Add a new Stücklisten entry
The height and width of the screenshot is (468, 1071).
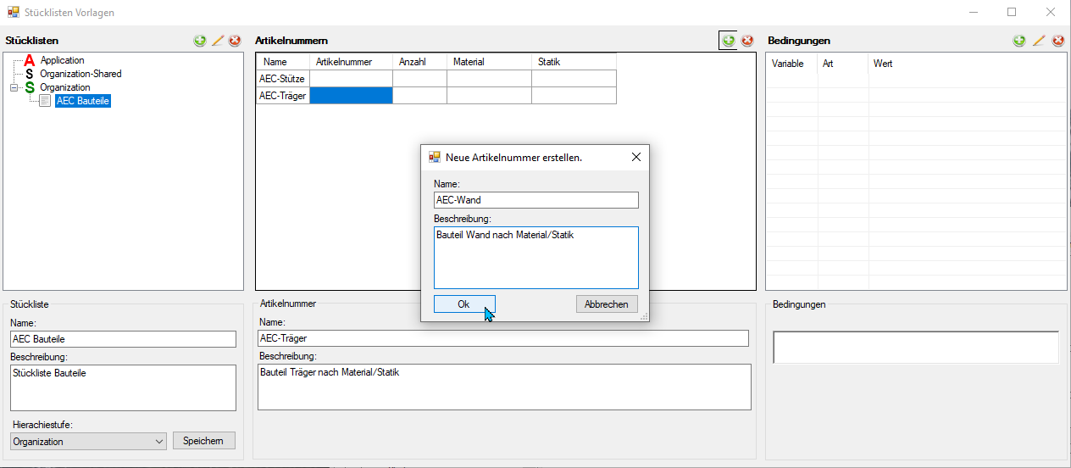pyautogui.click(x=200, y=40)
